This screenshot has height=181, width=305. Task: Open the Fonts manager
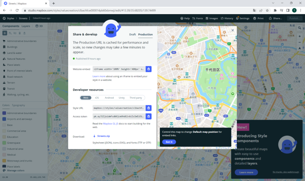[x=197, y=18]
